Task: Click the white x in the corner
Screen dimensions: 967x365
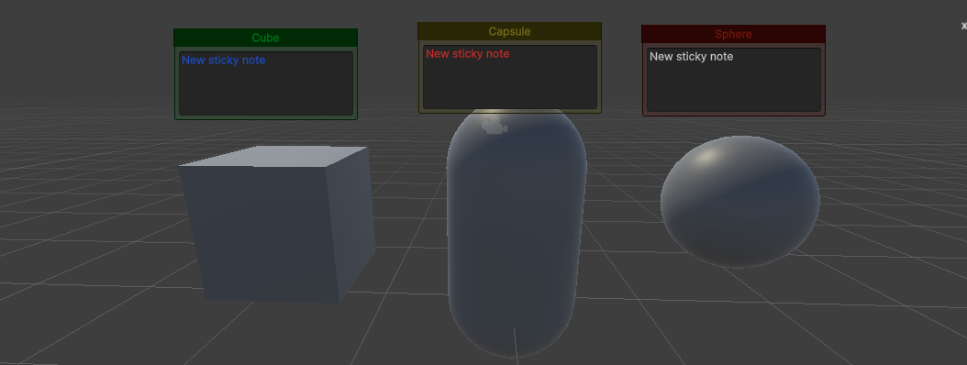Action: tap(964, 26)
